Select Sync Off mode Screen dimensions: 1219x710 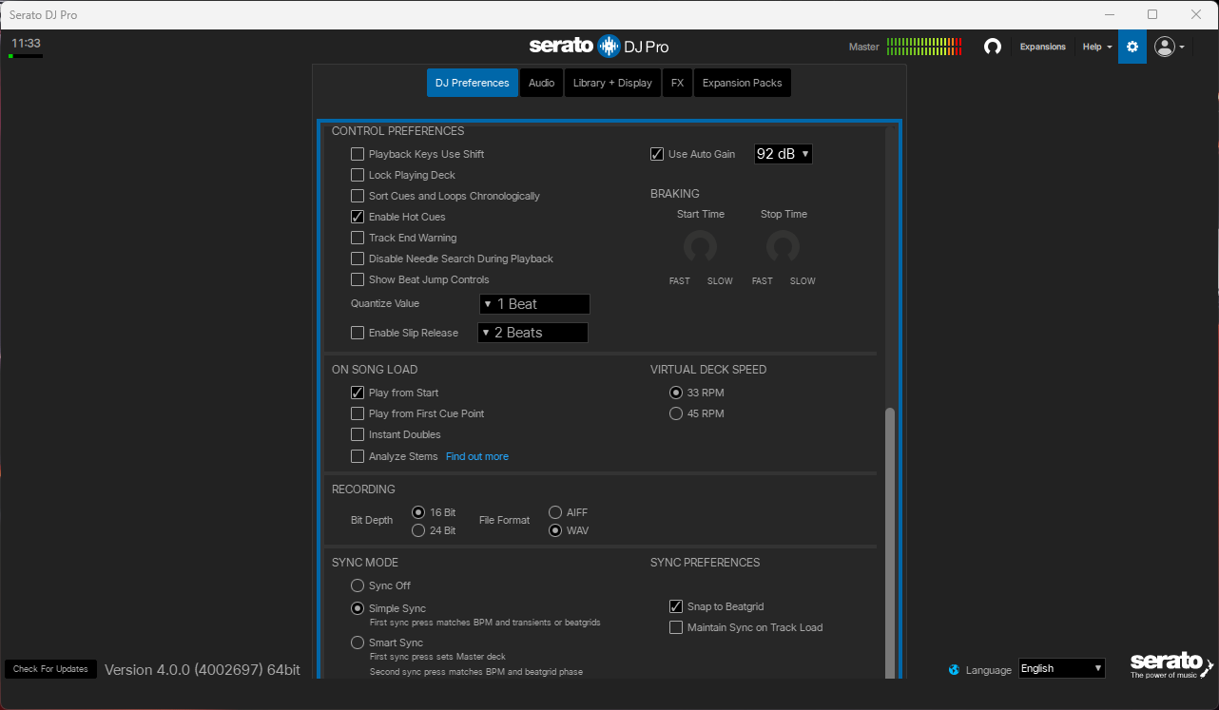[358, 585]
